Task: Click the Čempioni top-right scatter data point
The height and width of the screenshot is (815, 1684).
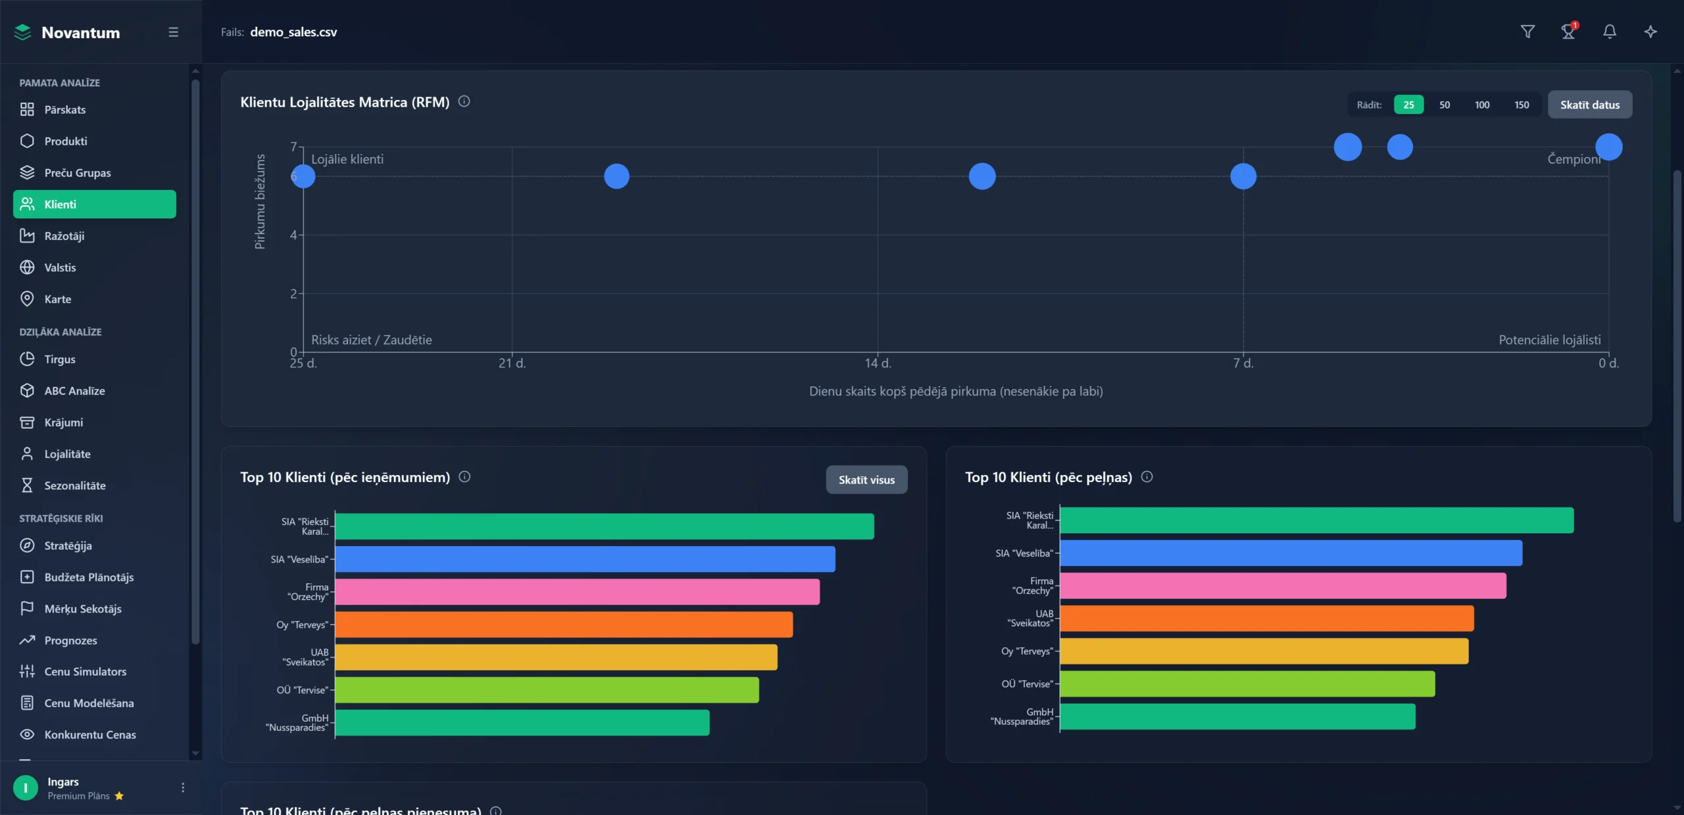Action: [1608, 147]
